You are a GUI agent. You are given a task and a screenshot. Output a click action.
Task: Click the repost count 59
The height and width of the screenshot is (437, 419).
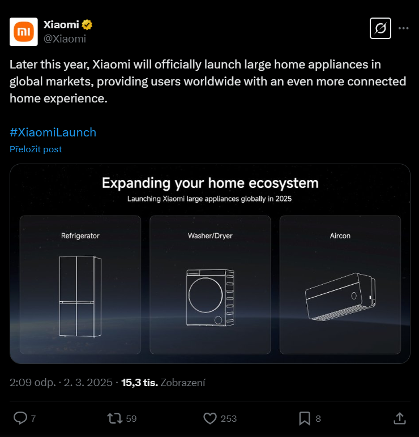pos(131,419)
